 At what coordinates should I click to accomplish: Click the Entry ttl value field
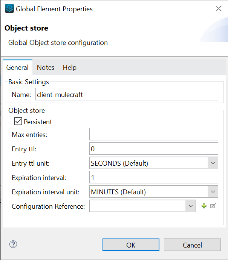153,149
